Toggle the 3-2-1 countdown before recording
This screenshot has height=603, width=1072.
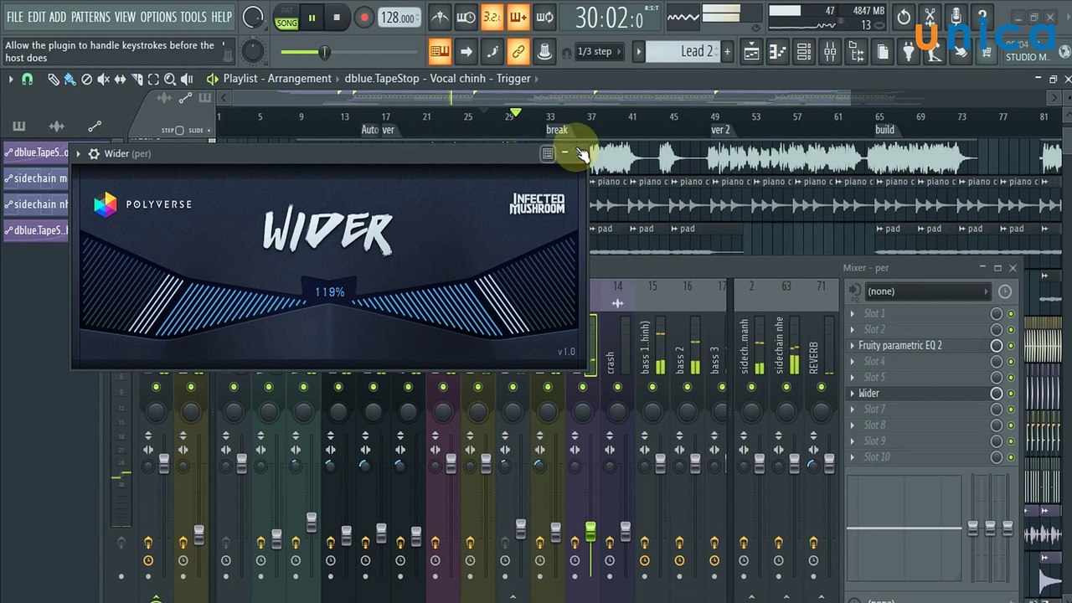pyautogui.click(x=492, y=17)
